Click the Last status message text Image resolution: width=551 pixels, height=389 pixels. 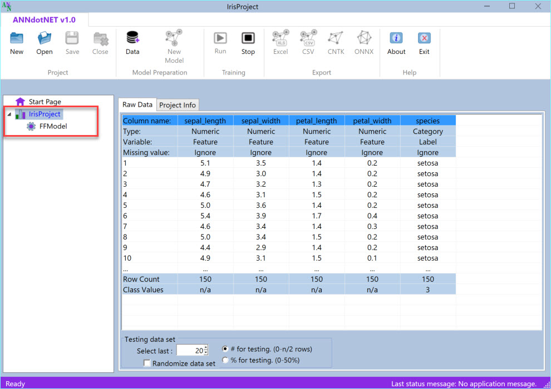[464, 384]
